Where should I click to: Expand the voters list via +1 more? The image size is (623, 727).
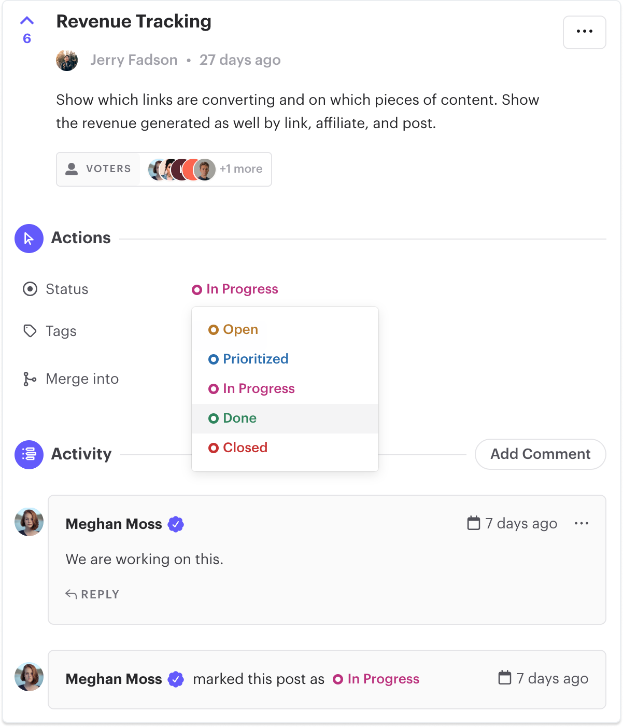click(x=241, y=169)
